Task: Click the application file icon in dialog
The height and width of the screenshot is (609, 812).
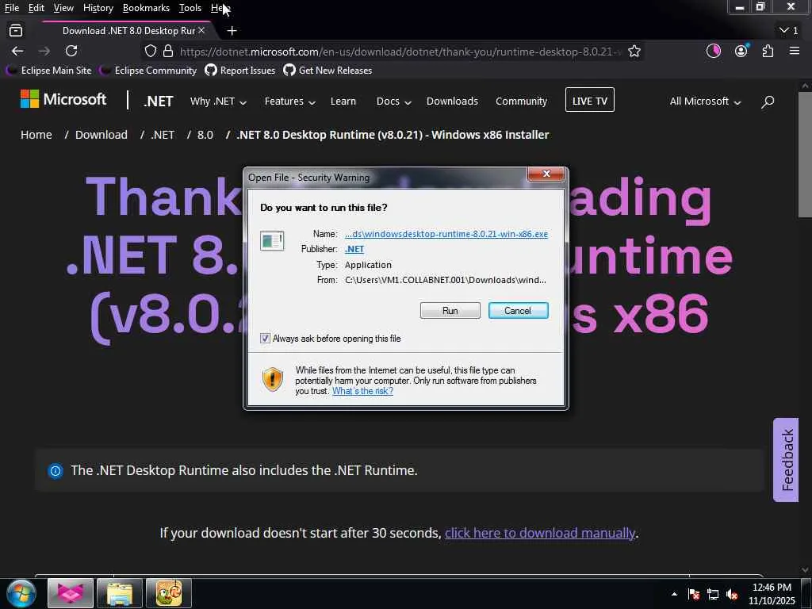Action: 272,241
